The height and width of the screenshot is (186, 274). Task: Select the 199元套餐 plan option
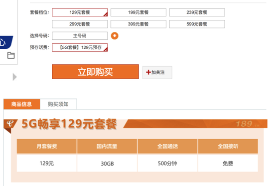(138, 12)
